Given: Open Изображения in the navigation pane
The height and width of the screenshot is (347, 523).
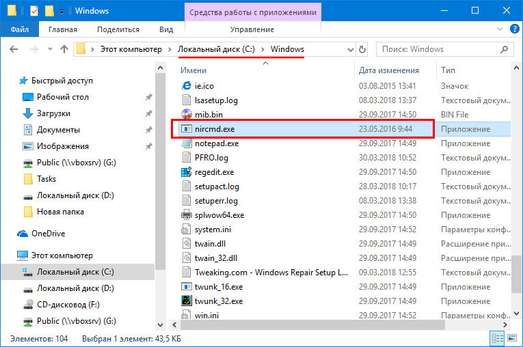Looking at the screenshot, I should [x=63, y=146].
